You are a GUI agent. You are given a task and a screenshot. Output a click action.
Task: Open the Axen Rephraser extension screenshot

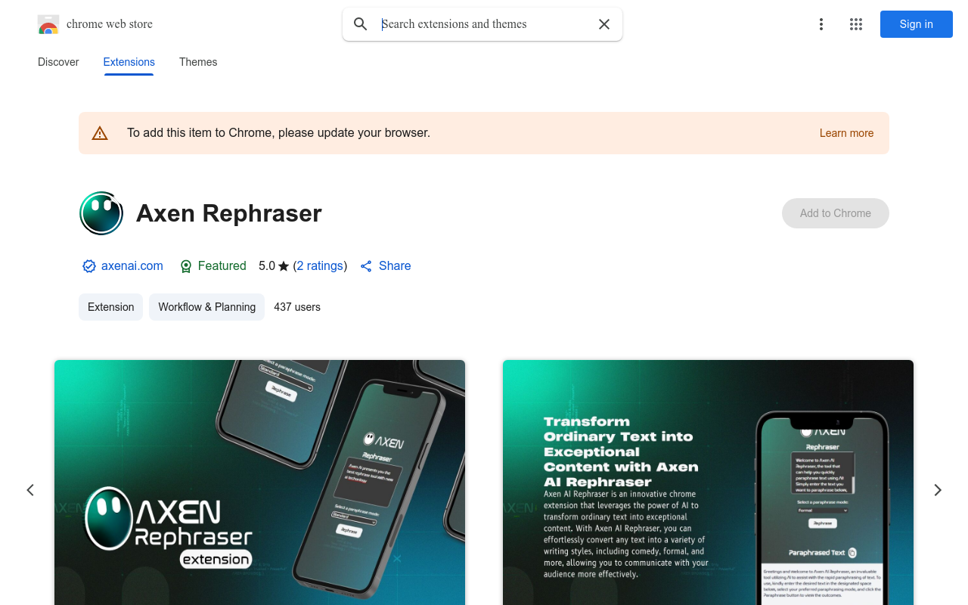pyautogui.click(x=259, y=482)
